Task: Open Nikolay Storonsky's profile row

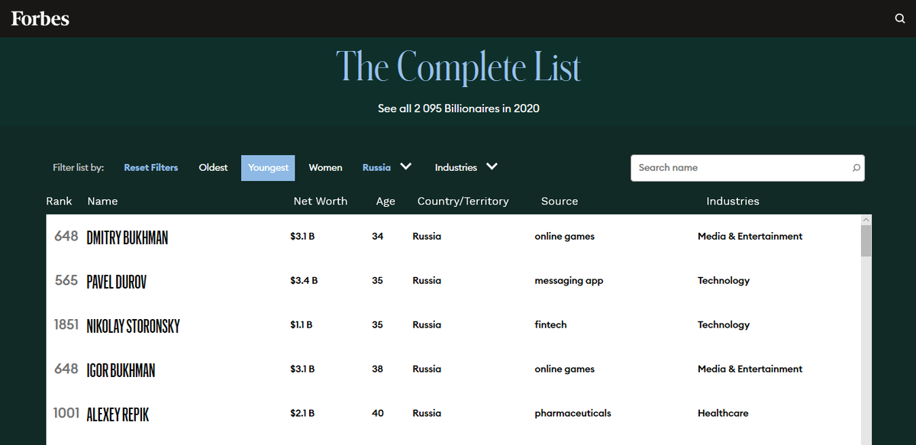Action: coord(453,325)
